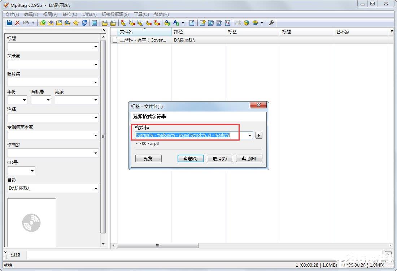Click the yellow star Favorites icon
The image size is (397, 271).
(76, 23)
